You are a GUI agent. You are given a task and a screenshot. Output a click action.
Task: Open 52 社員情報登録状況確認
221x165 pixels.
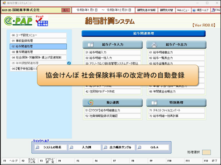[x=113, y=116]
